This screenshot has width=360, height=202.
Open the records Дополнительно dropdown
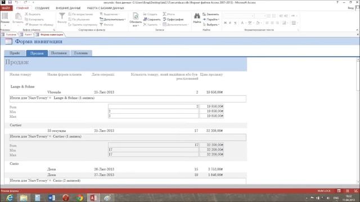175,25
